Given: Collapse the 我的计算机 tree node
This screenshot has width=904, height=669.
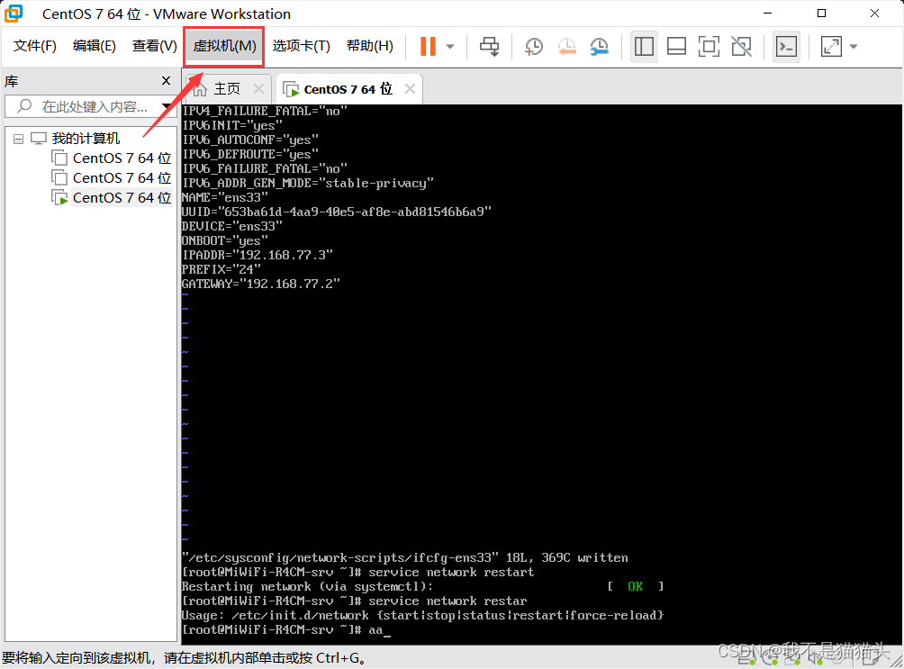Looking at the screenshot, I should coord(18,139).
